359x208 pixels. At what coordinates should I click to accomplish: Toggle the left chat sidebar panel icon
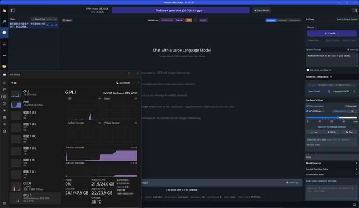pyautogui.click(x=12, y=11)
